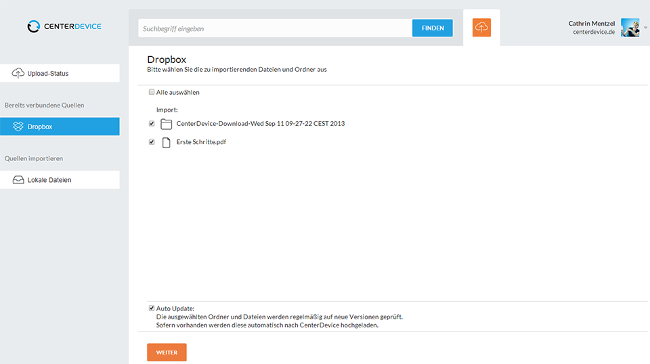Click the WEITER button
This screenshot has width=650, height=364.
(167, 352)
